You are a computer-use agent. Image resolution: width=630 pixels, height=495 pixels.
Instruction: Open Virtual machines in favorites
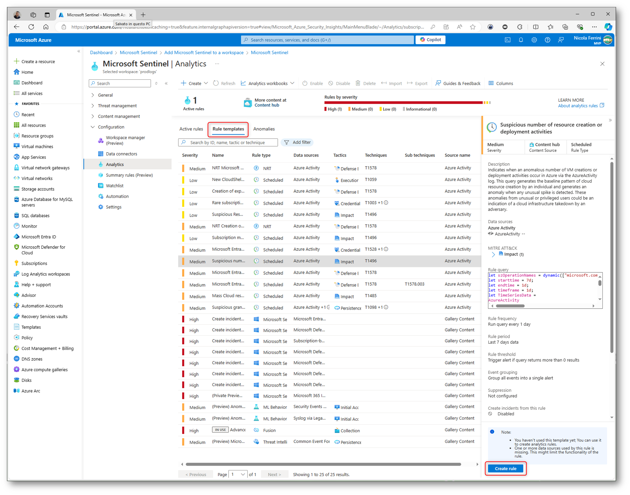pos(37,146)
